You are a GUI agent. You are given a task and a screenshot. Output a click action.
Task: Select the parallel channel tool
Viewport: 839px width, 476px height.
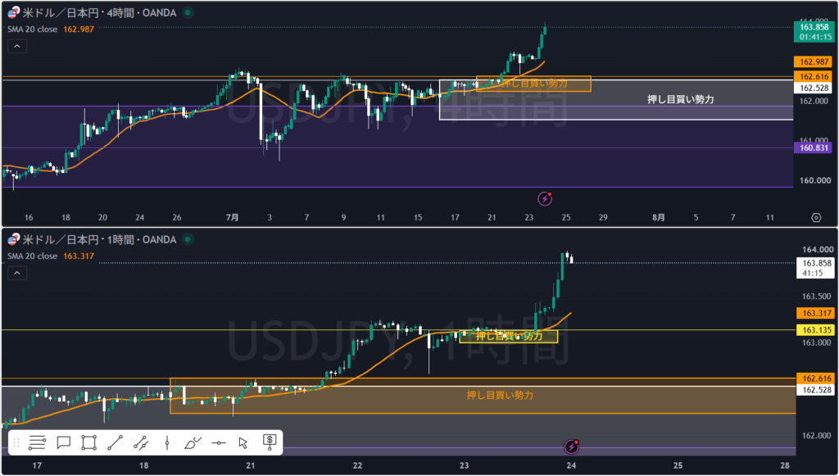pyautogui.click(x=141, y=443)
